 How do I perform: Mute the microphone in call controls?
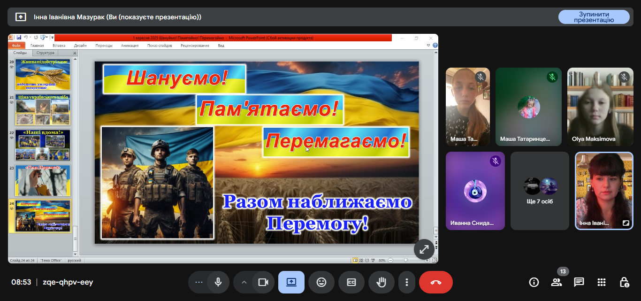click(218, 282)
